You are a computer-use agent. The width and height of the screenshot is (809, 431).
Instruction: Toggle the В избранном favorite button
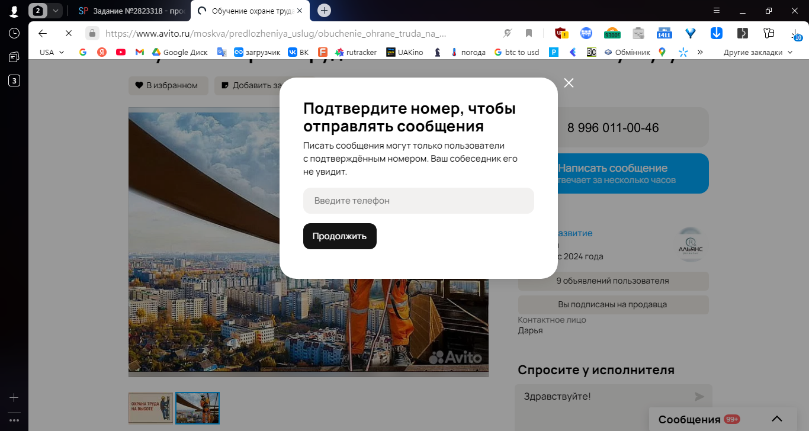[x=168, y=85]
